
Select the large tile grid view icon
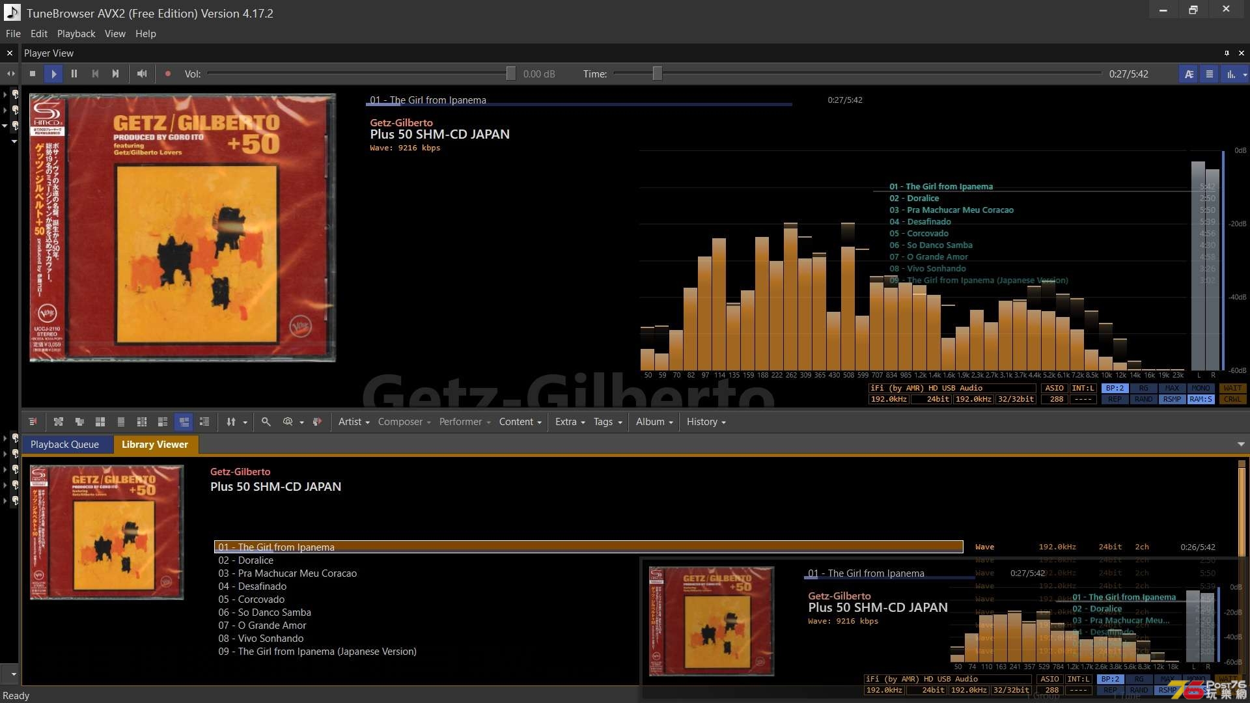click(100, 422)
